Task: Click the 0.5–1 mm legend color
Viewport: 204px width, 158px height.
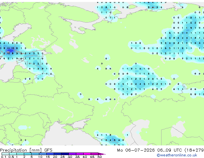Action: point(13,154)
